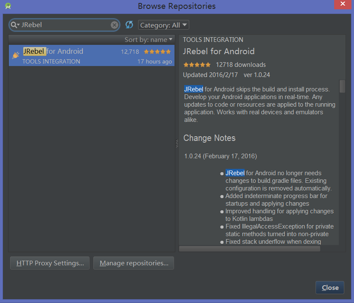
Task: Open the Category: All dropdown
Action: (163, 25)
